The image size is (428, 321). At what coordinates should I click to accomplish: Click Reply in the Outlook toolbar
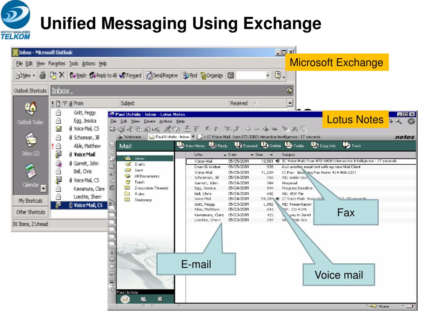78,75
